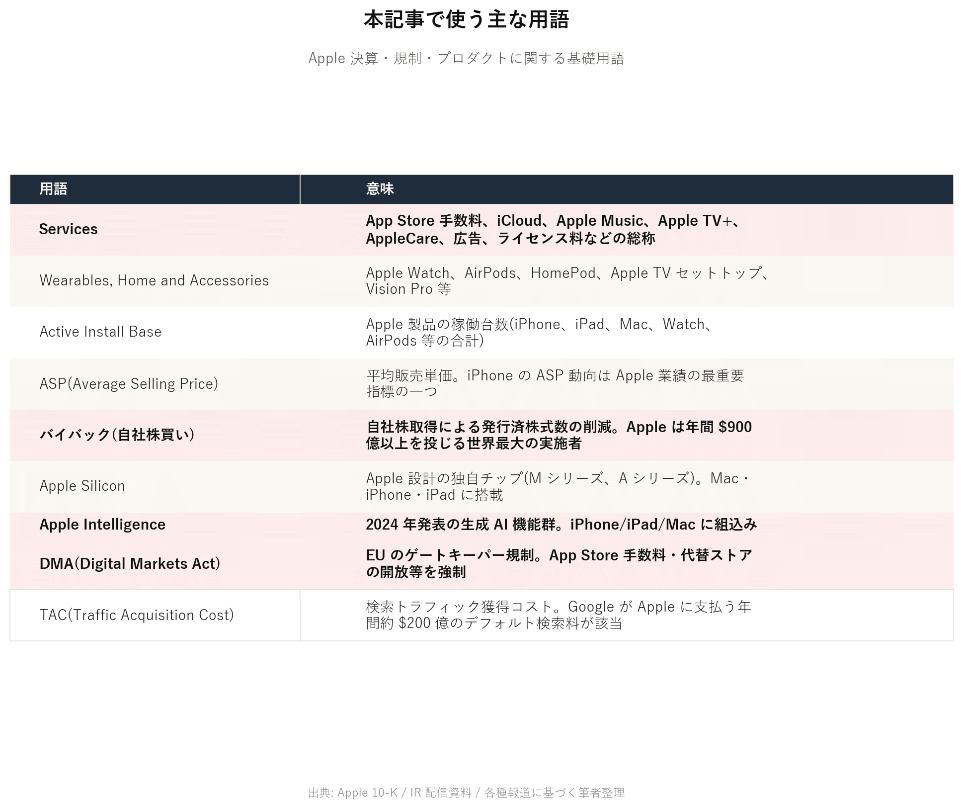The height and width of the screenshot is (809, 963).
Task: Click the 検索トラフィック獲得コスト description
Action: point(627,615)
